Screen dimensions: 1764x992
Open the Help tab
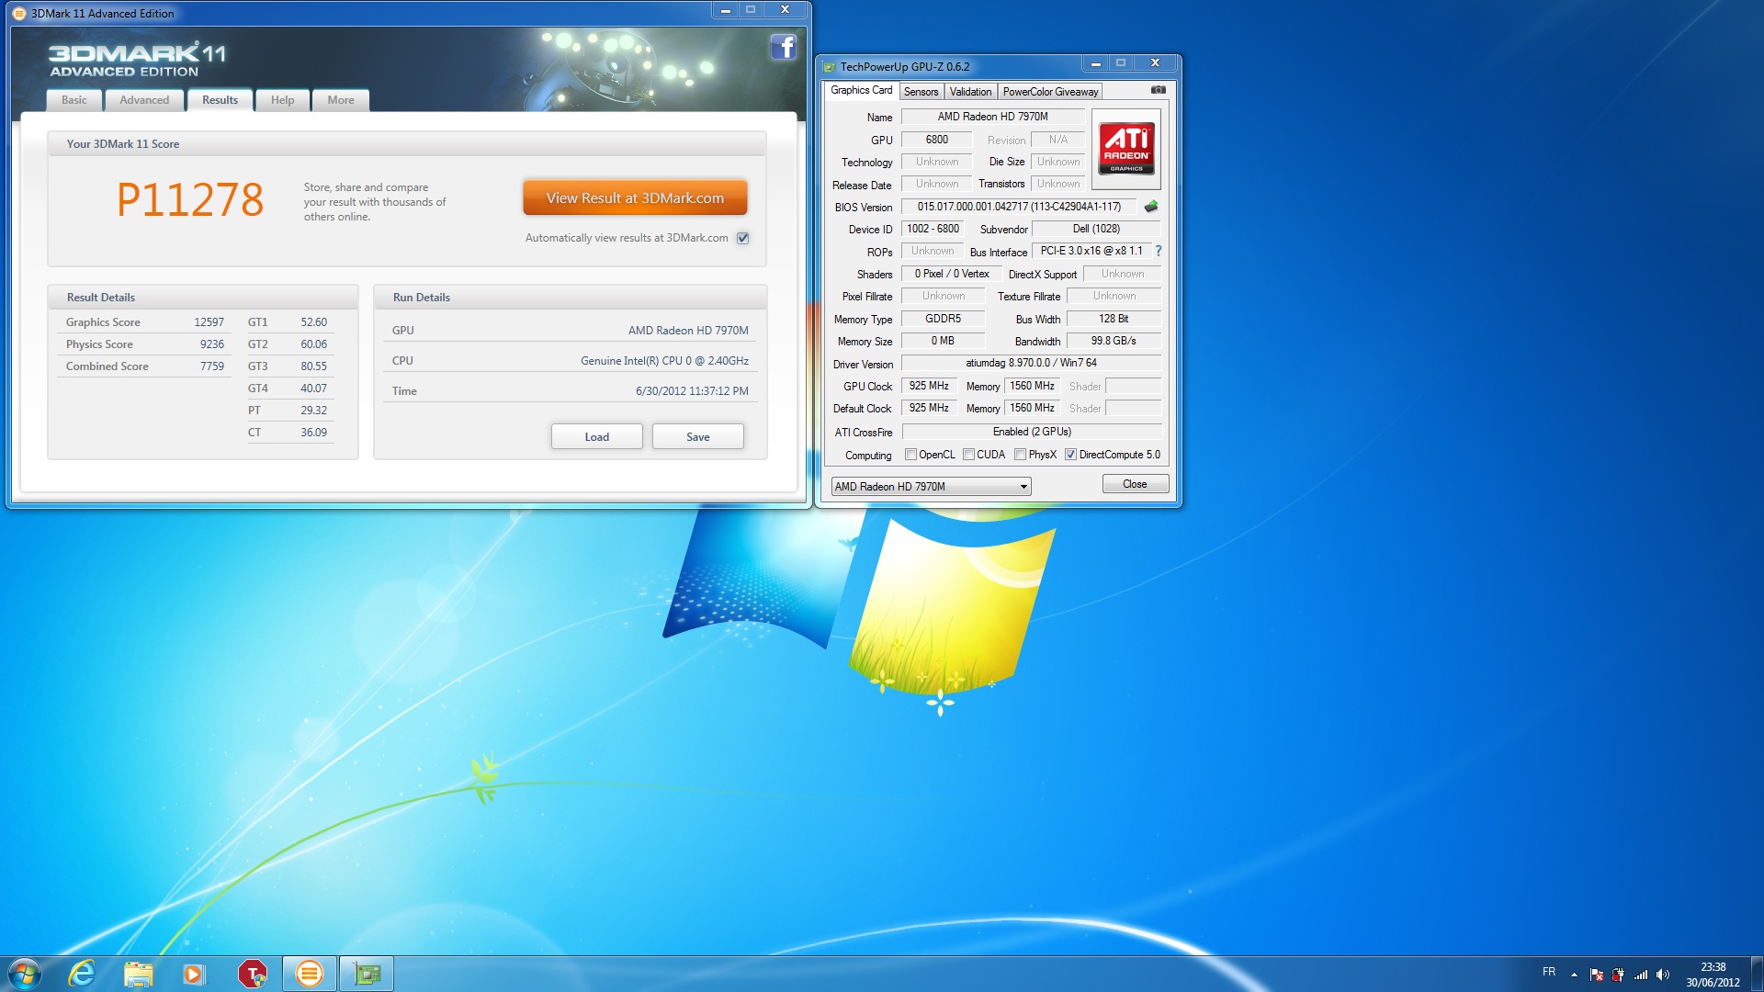tap(283, 100)
